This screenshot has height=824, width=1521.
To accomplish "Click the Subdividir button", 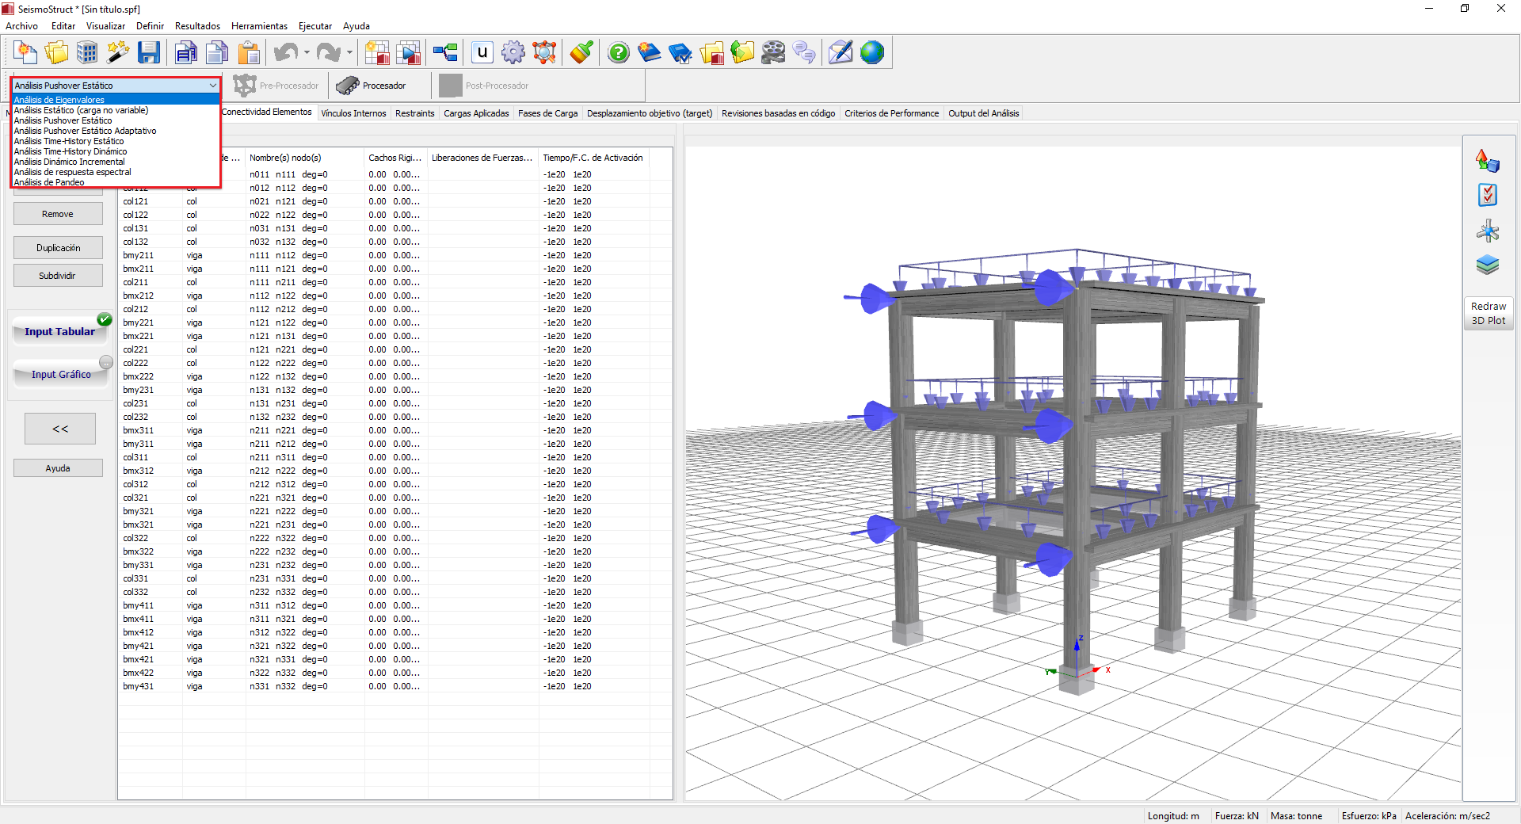I will coord(58,276).
